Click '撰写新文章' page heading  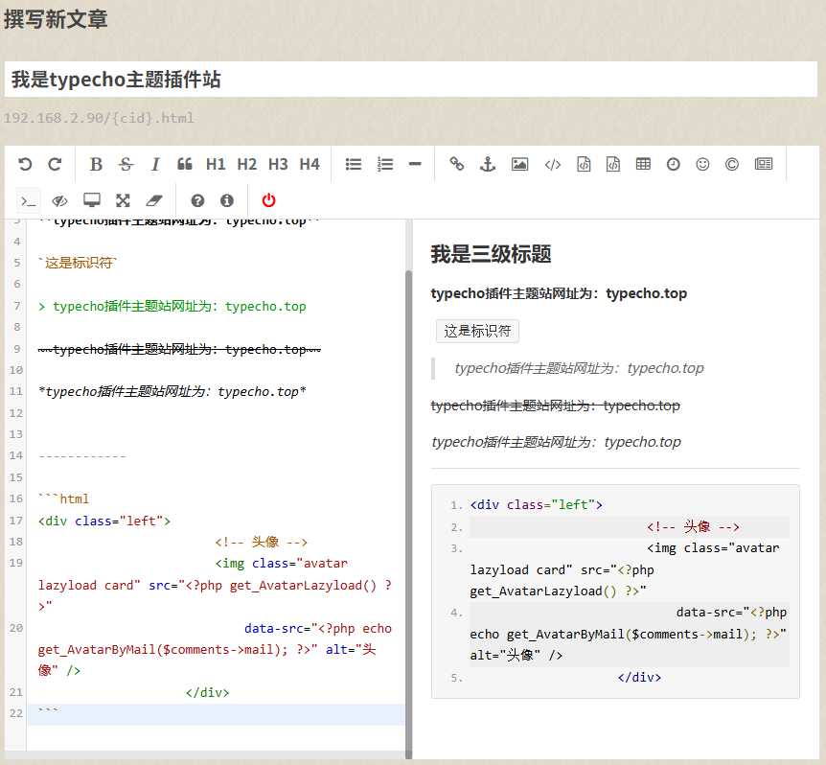click(56, 19)
